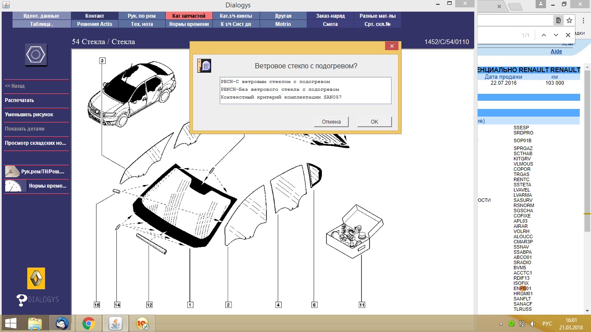Image resolution: width=591 pixels, height=332 pixels.
Task: Go to the previous find result in the browser
Action: [544, 35]
